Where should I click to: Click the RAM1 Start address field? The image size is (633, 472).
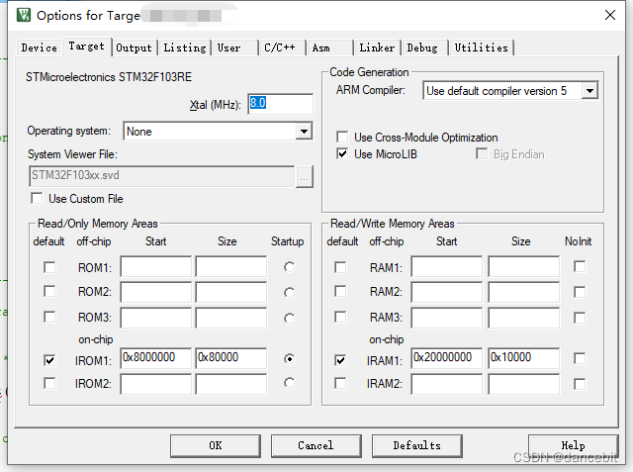point(447,266)
